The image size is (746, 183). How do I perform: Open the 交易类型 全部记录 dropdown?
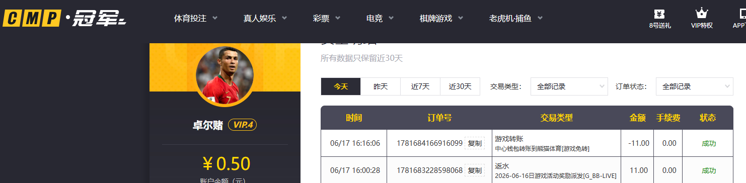[x=569, y=86]
